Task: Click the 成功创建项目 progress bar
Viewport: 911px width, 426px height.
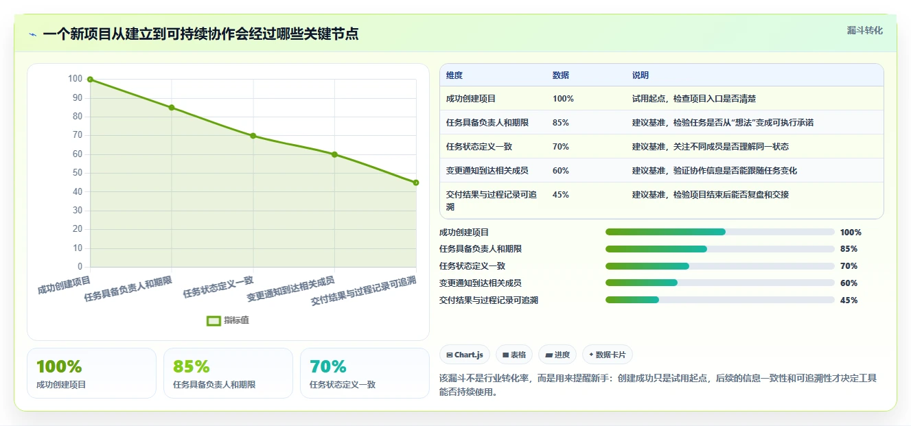Action: point(720,232)
